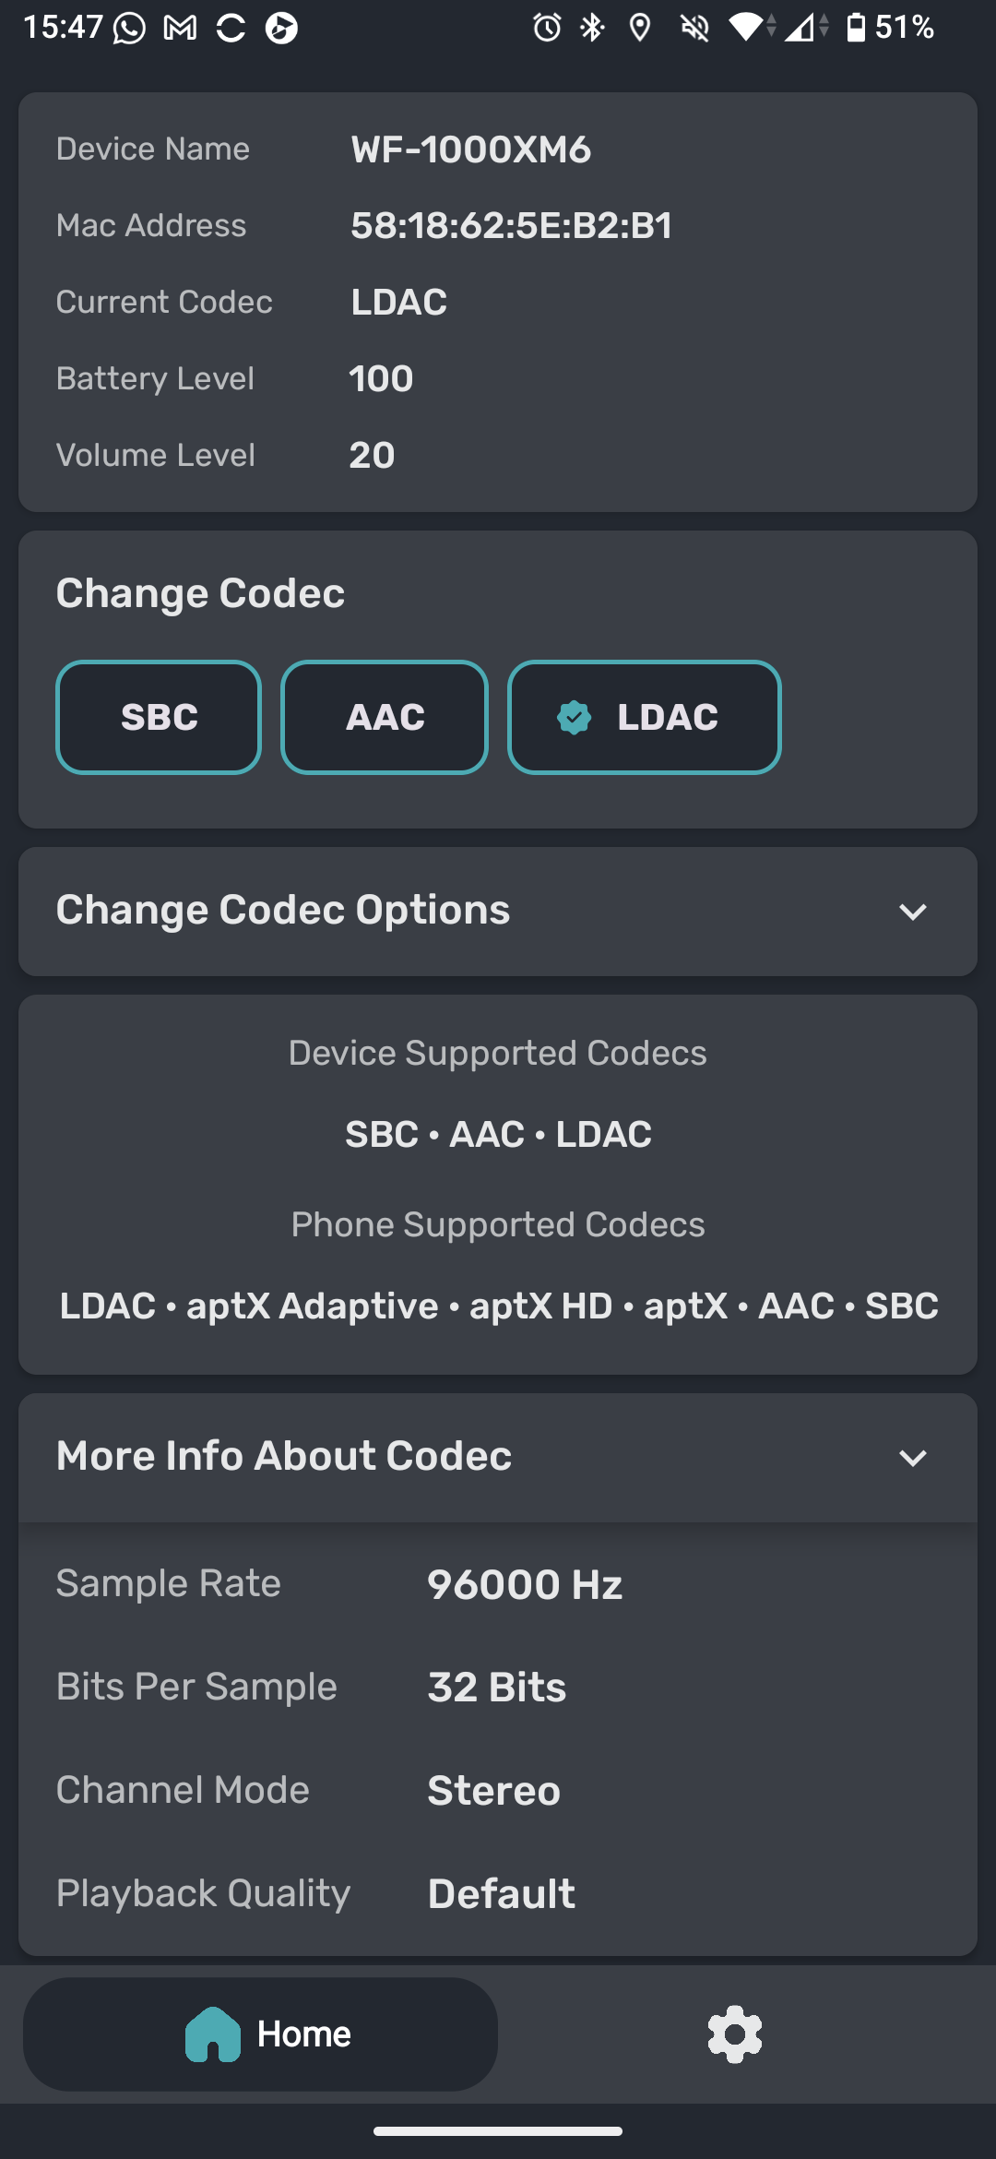Tap the Home tab icon

click(213, 2034)
